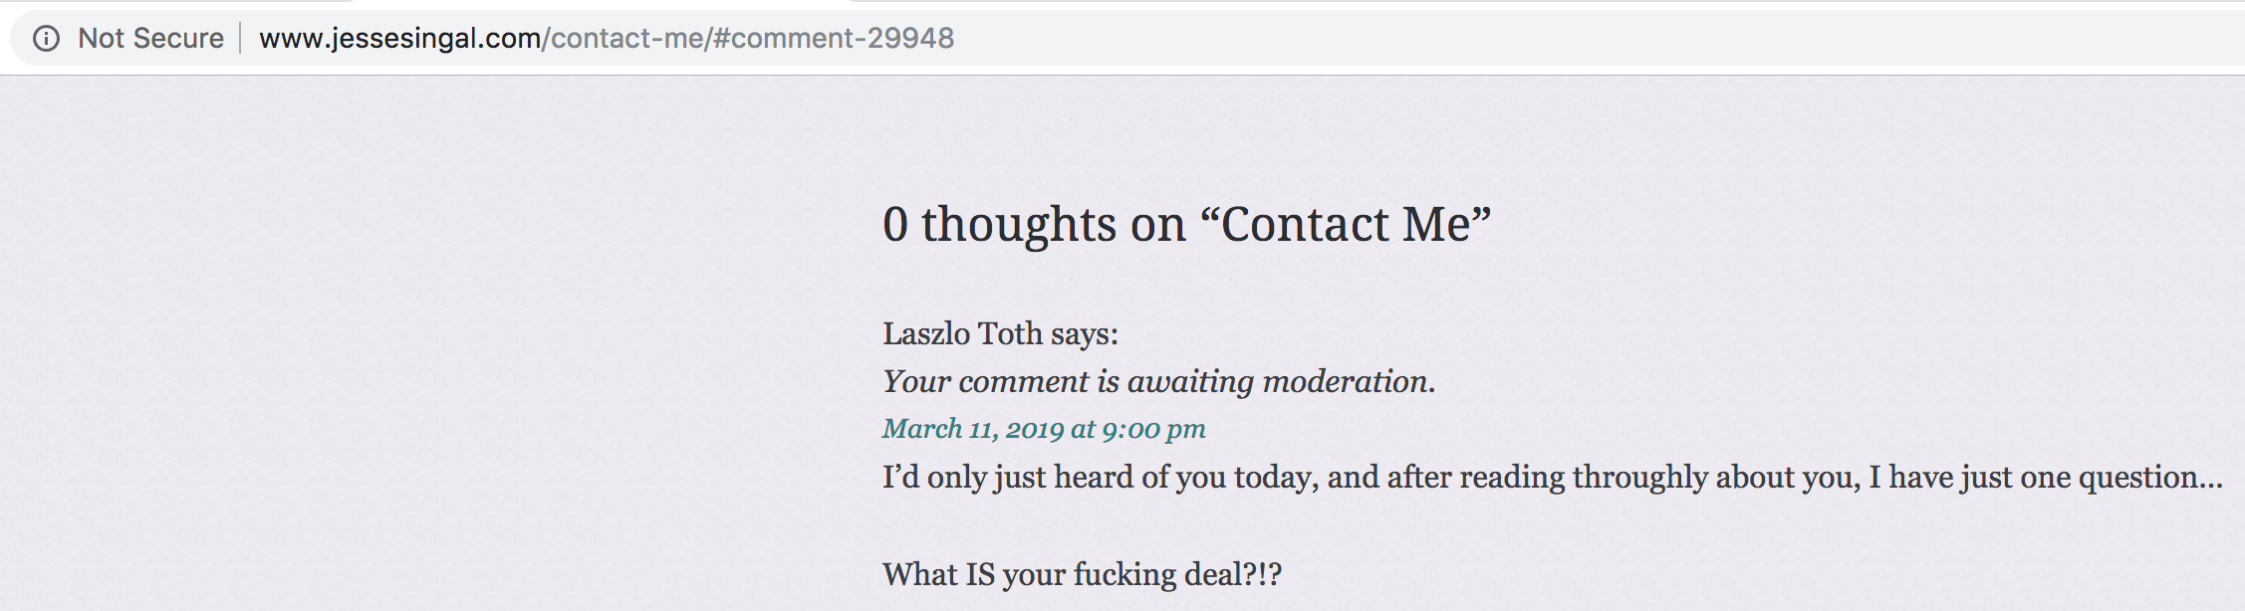This screenshot has width=2245, height=611.
Task: Click the word "moderation" in the italic notice
Action: point(1348,381)
